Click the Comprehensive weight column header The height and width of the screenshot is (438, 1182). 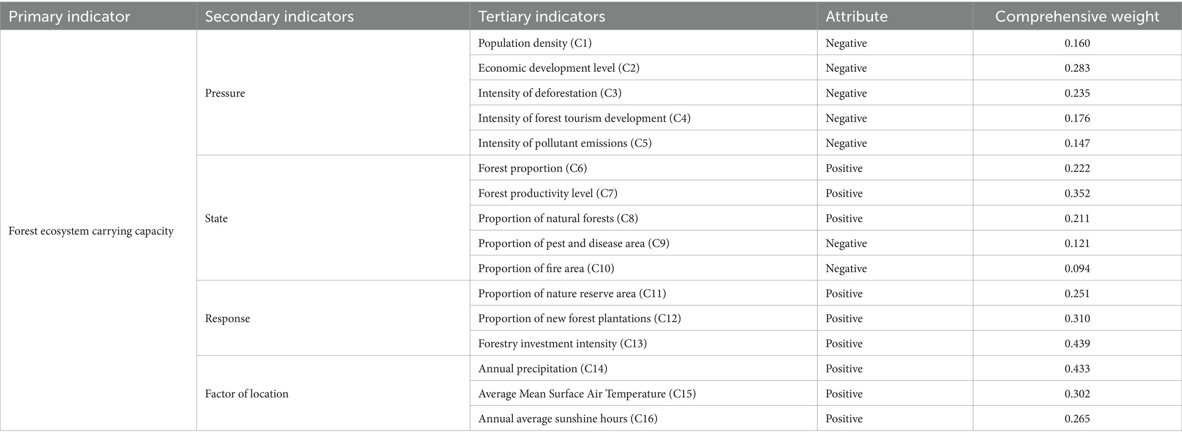tap(1077, 16)
